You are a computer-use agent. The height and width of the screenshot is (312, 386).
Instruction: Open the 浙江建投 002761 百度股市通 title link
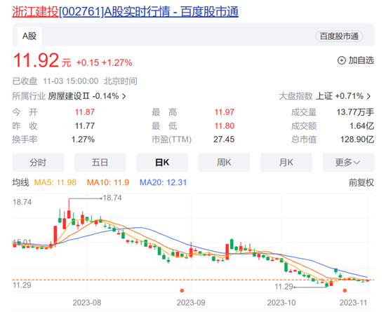click(126, 11)
